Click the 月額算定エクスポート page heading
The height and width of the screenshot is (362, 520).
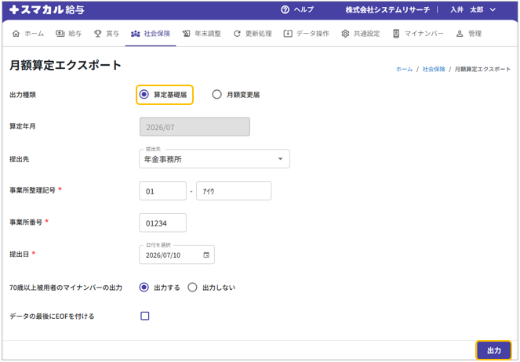(x=65, y=65)
